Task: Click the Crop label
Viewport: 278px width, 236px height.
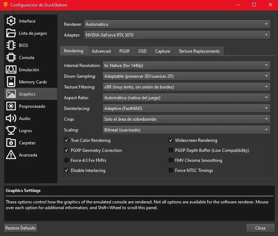Action: coord(69,119)
